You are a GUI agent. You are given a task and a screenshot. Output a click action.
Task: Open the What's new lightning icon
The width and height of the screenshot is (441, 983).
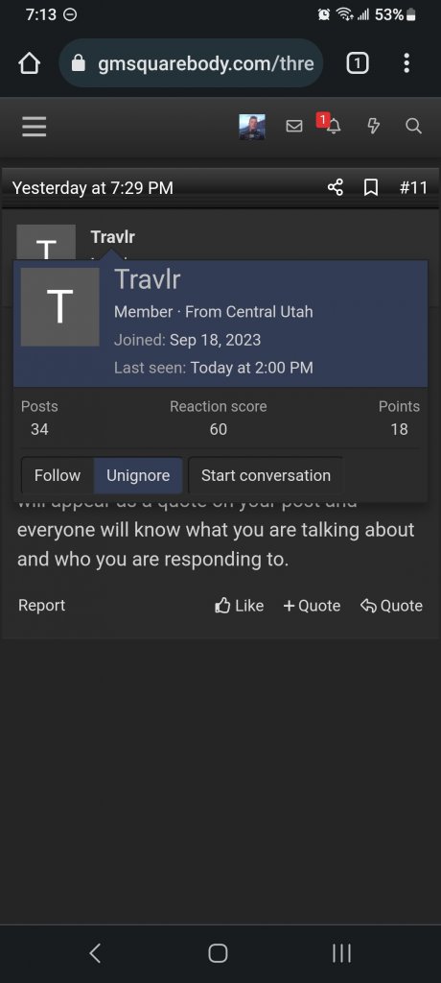click(373, 127)
